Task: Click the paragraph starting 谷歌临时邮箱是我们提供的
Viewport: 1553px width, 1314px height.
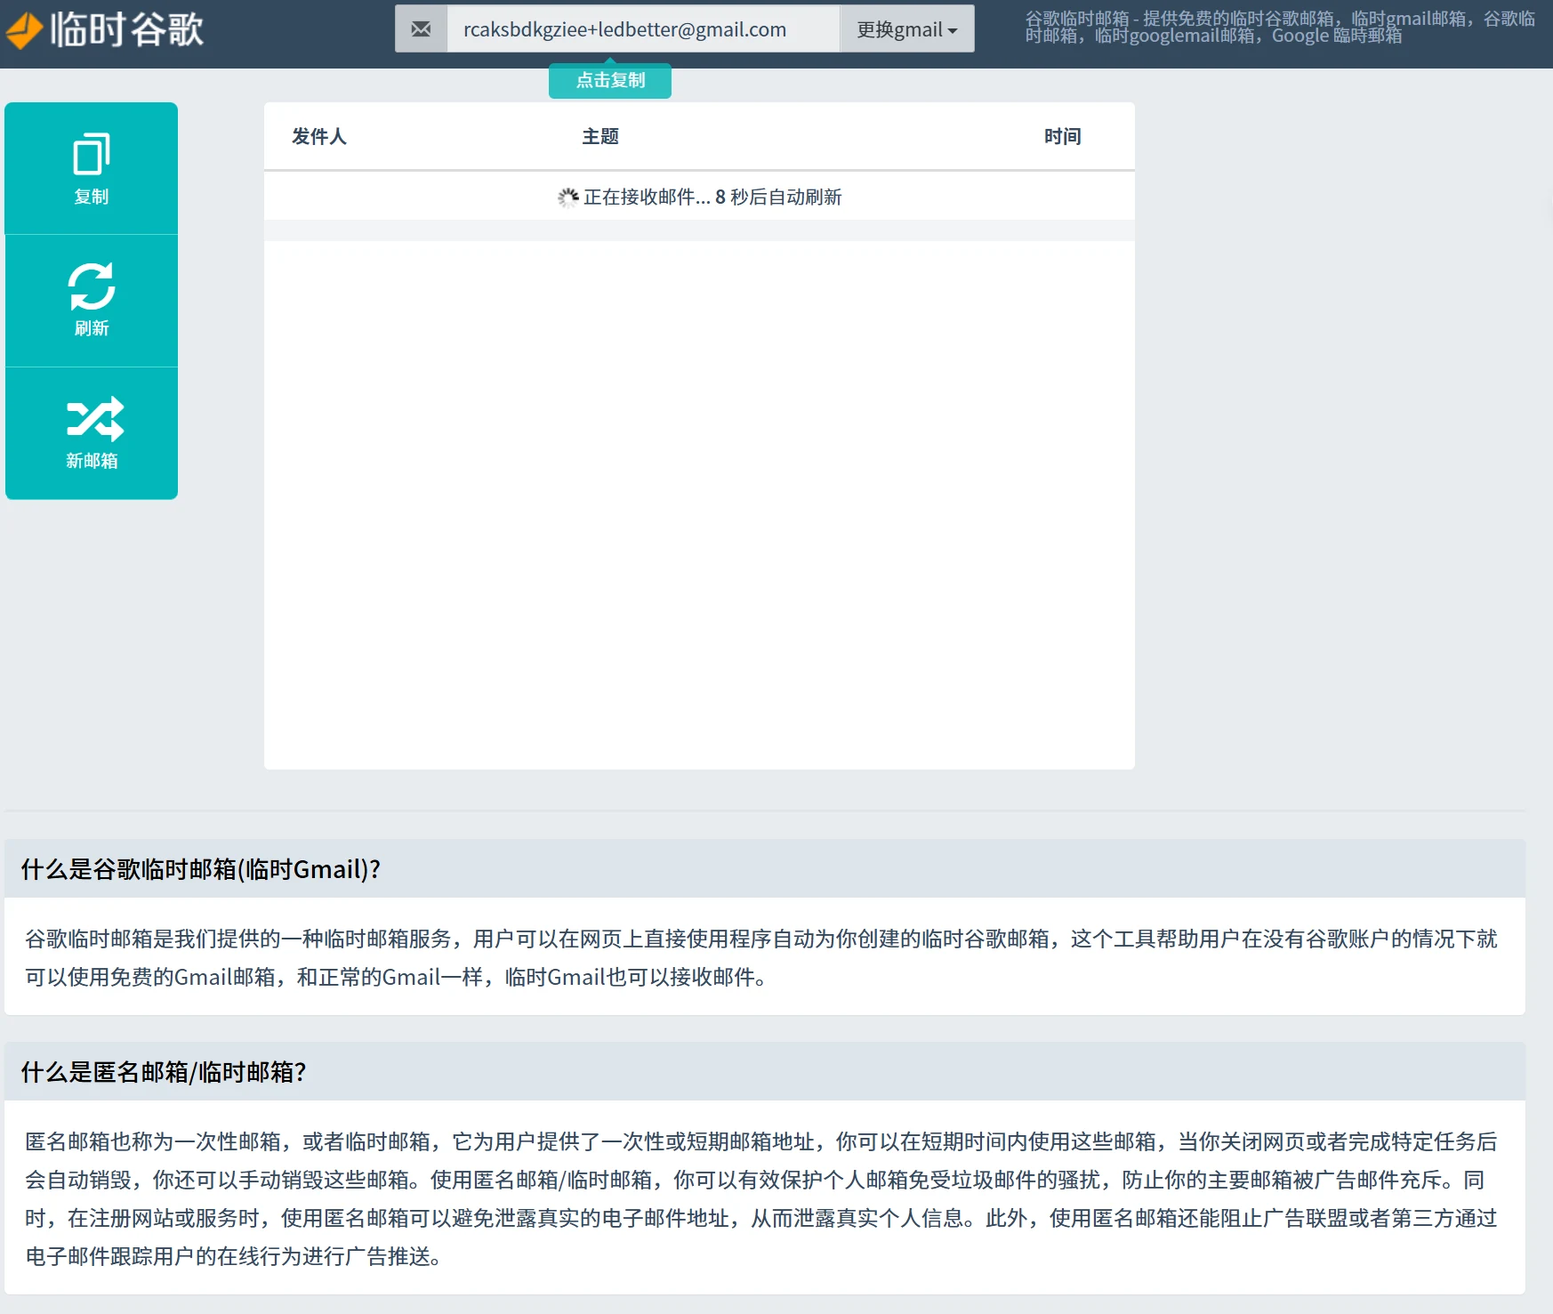Action: click(x=761, y=957)
